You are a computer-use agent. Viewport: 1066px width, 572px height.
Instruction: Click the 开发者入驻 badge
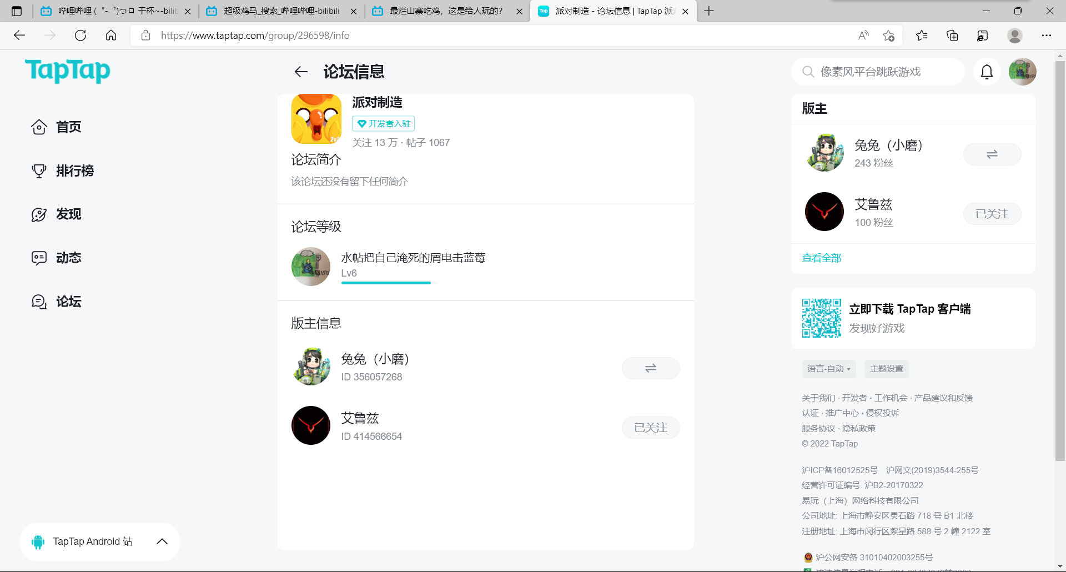point(384,124)
